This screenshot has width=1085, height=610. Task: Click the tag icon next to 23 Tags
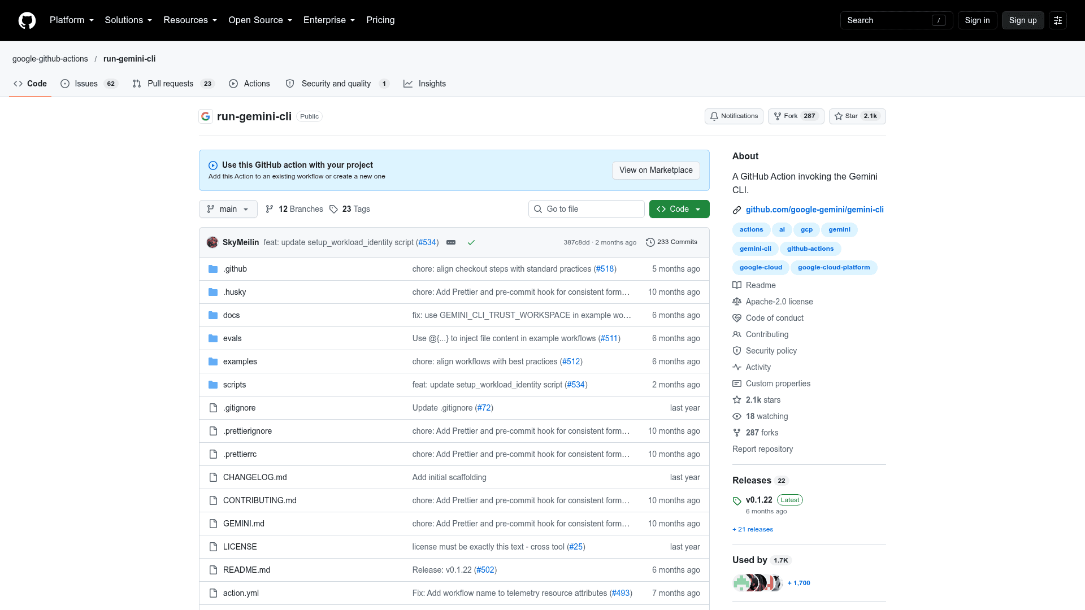[x=333, y=209]
